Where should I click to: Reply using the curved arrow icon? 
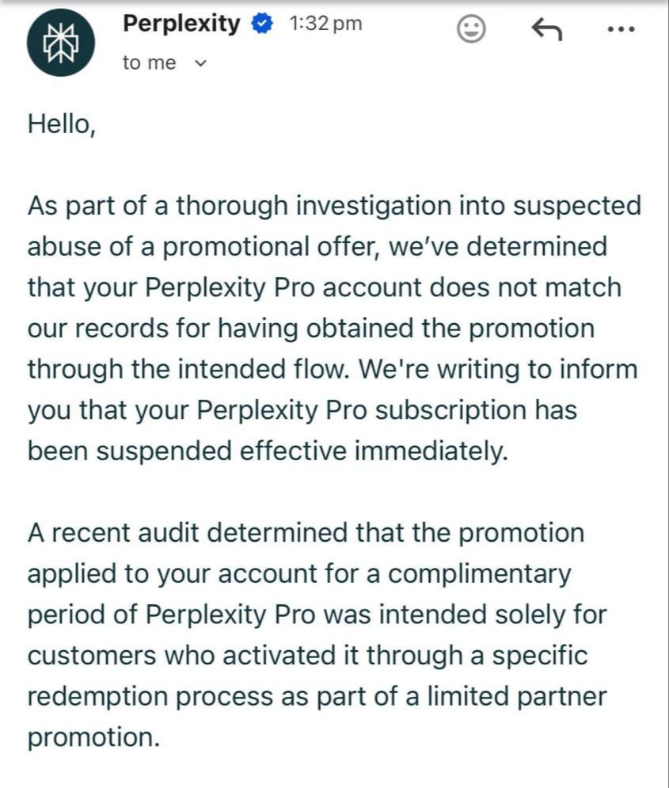pyautogui.click(x=546, y=30)
